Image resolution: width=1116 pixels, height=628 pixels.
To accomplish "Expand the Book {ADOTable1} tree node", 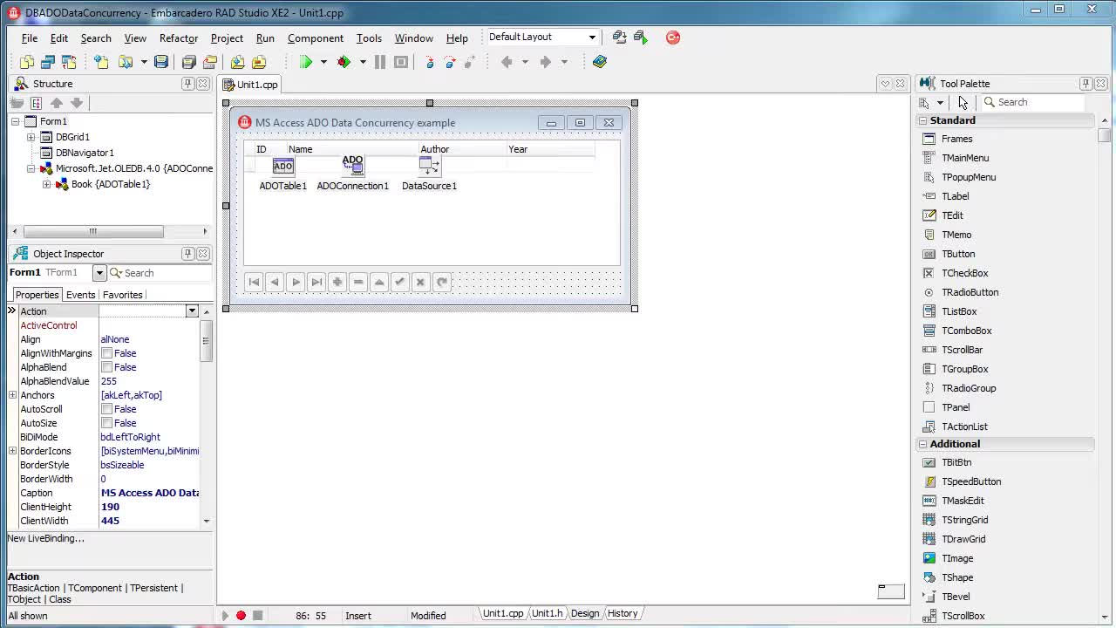I will coord(47,184).
